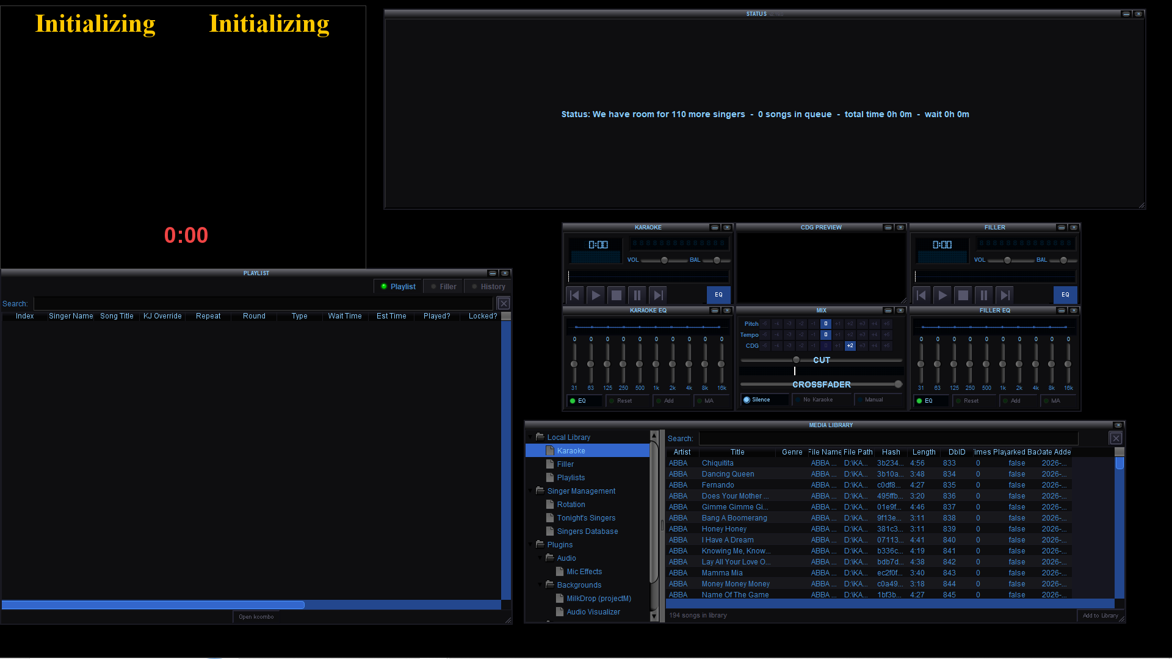Set Tempo to -1 in Mix panel
The width and height of the screenshot is (1172, 659).
(813, 335)
